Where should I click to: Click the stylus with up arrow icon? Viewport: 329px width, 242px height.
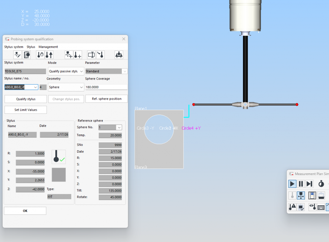(x=49, y=55)
